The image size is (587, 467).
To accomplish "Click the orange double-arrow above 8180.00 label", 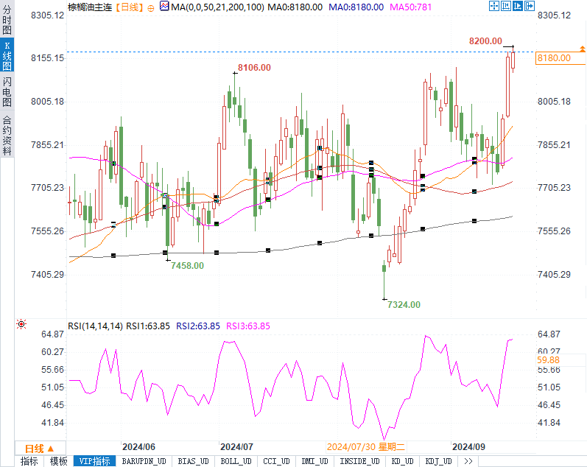I will pos(582,49).
